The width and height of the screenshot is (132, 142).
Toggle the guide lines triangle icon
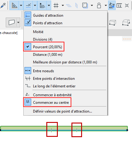14,5
